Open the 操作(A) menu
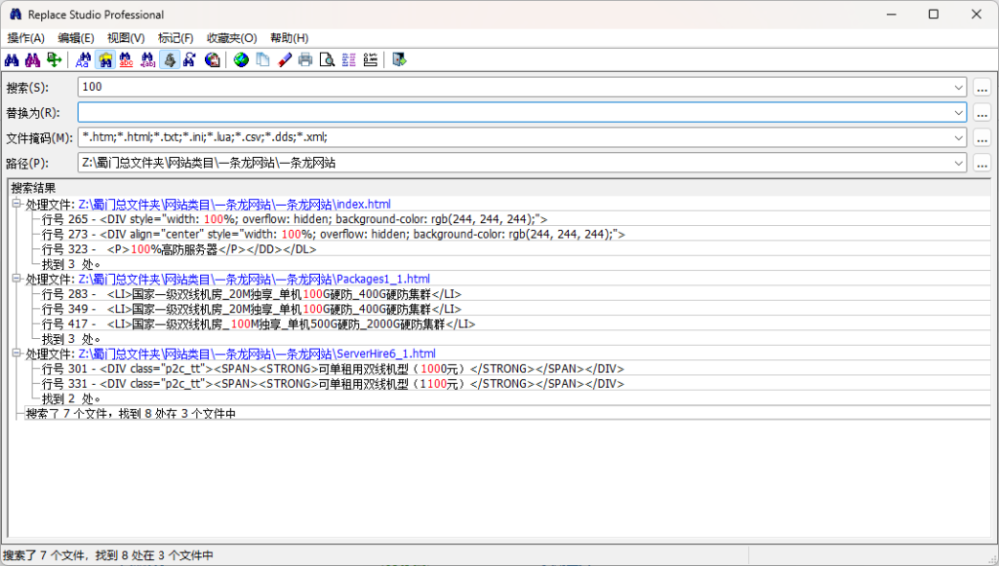This screenshot has width=999, height=566. pyautogui.click(x=26, y=38)
